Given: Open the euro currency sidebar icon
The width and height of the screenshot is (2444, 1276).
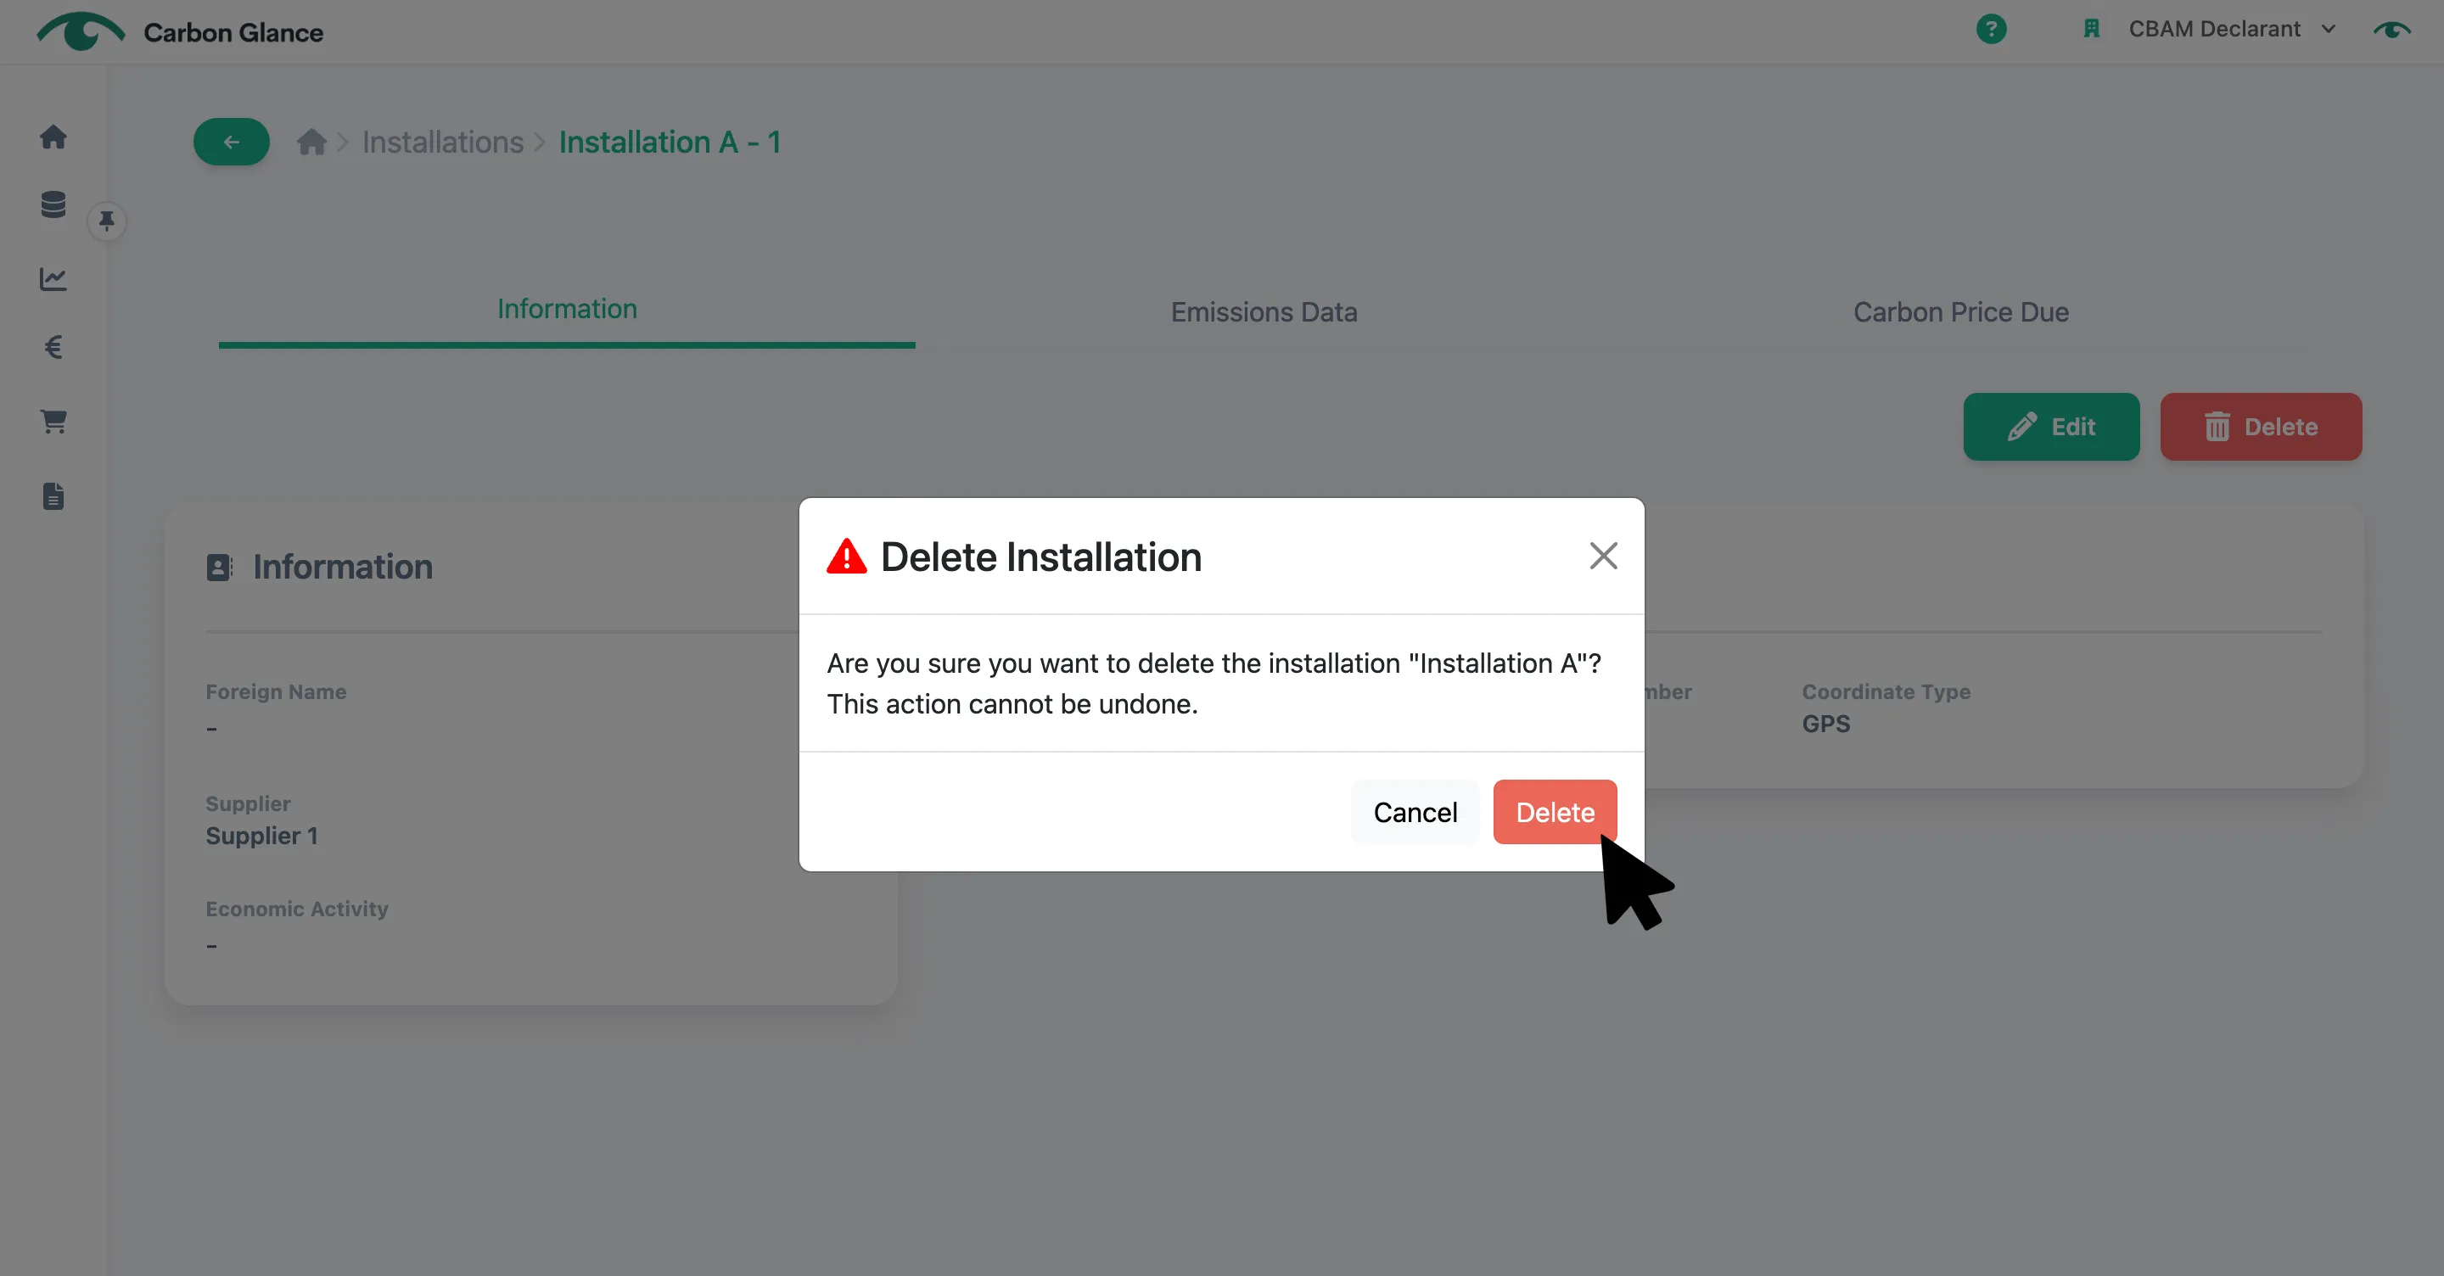Looking at the screenshot, I should point(53,347).
